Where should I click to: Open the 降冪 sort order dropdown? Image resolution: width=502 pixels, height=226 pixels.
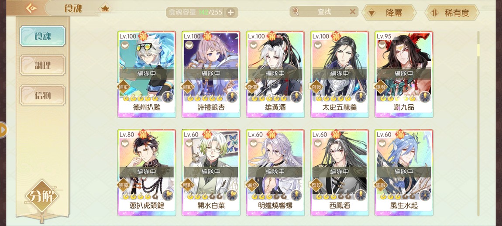tap(389, 13)
